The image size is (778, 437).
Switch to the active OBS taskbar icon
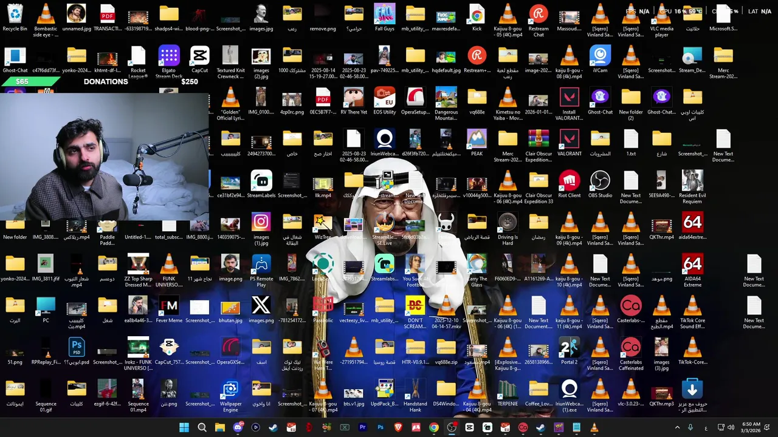(x=452, y=428)
